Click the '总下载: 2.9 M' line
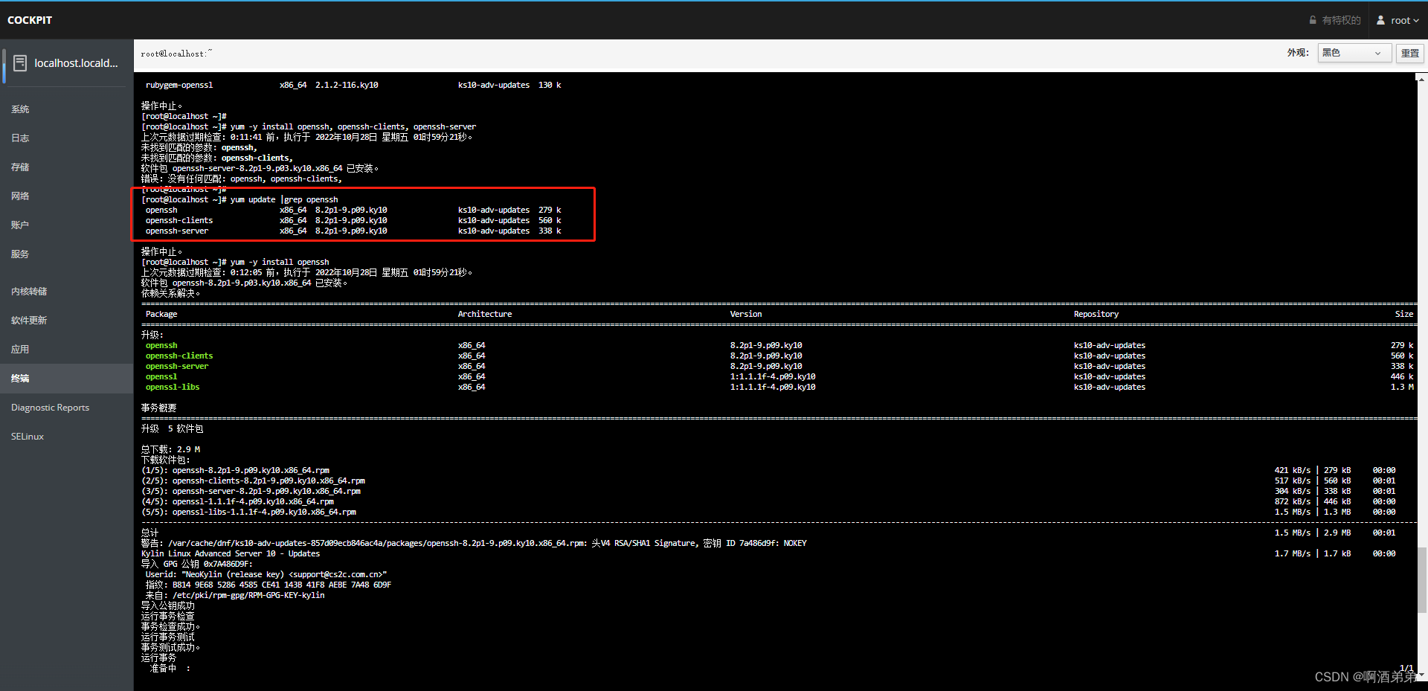The width and height of the screenshot is (1428, 691). (171, 449)
